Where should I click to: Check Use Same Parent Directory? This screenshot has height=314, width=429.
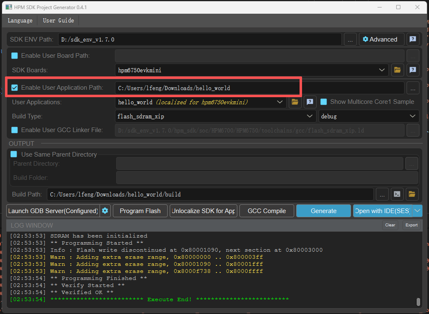point(14,154)
